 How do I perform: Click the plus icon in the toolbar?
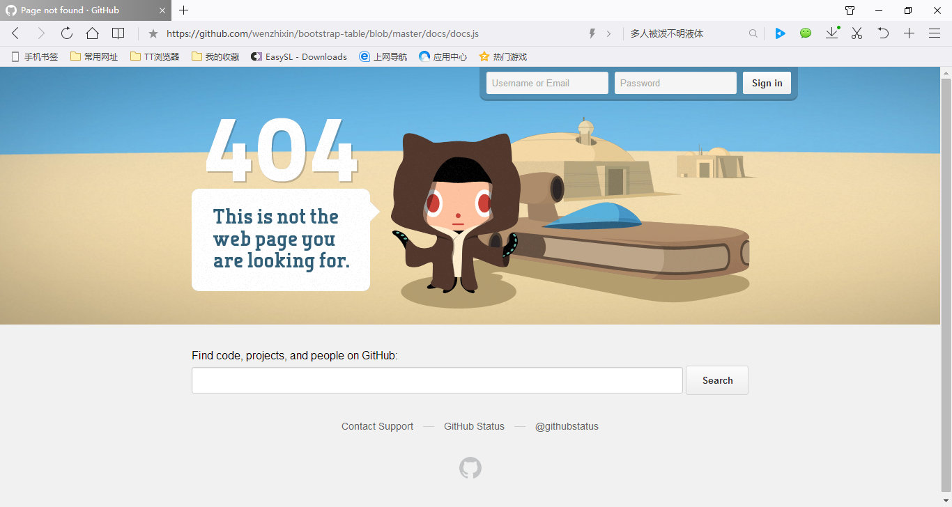(909, 33)
